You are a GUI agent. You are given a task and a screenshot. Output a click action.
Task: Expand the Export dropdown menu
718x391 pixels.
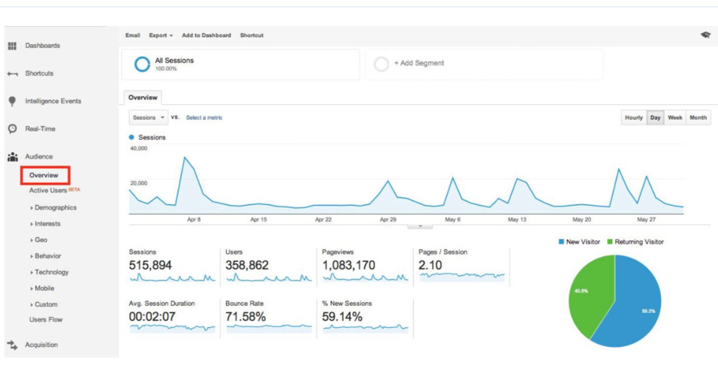161,35
